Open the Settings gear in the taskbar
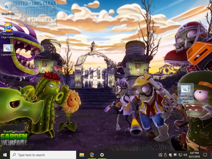212x159 pixels. click(102, 155)
